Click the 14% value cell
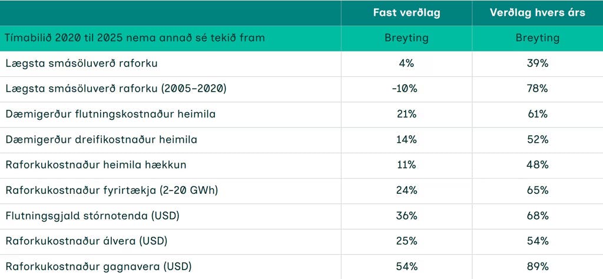603x279 pixels. pyautogui.click(x=406, y=140)
